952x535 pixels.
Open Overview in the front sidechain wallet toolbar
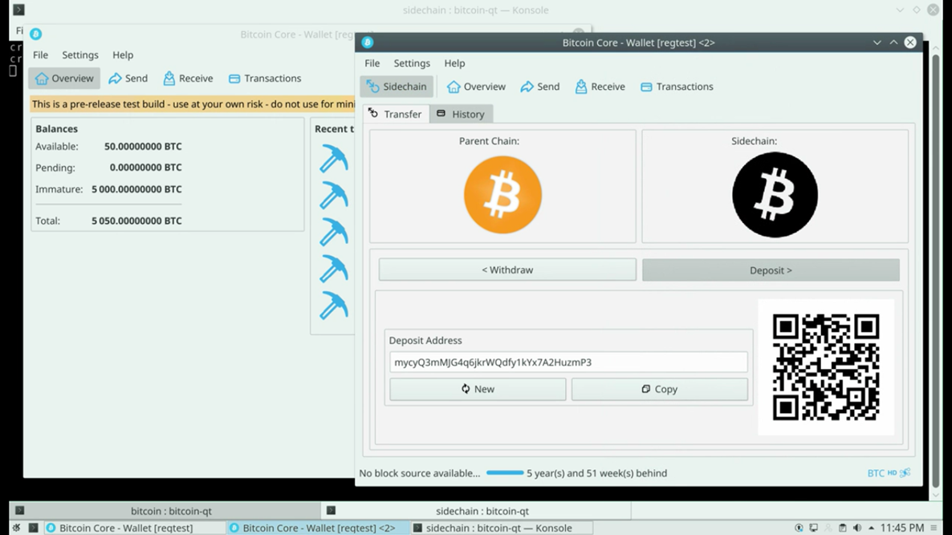476,87
